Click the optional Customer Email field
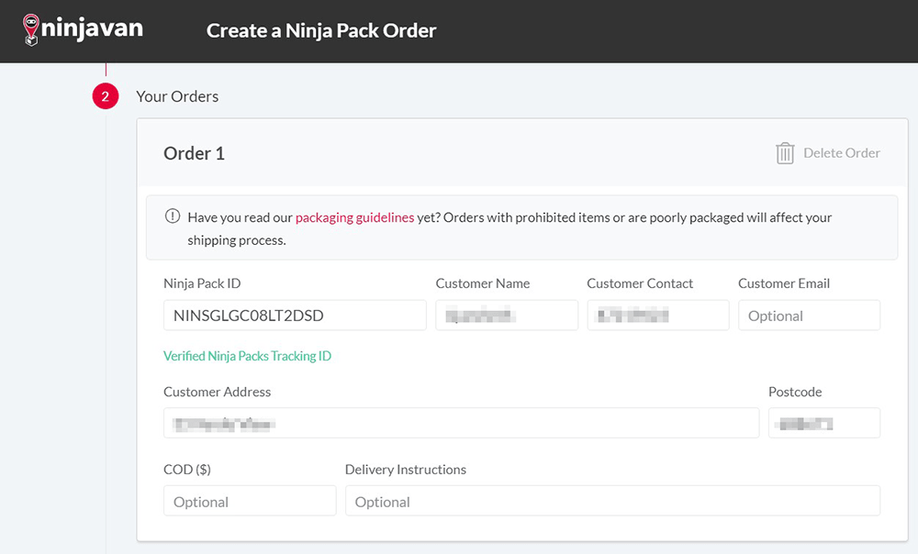Viewport: 918px width, 554px height. 809,316
